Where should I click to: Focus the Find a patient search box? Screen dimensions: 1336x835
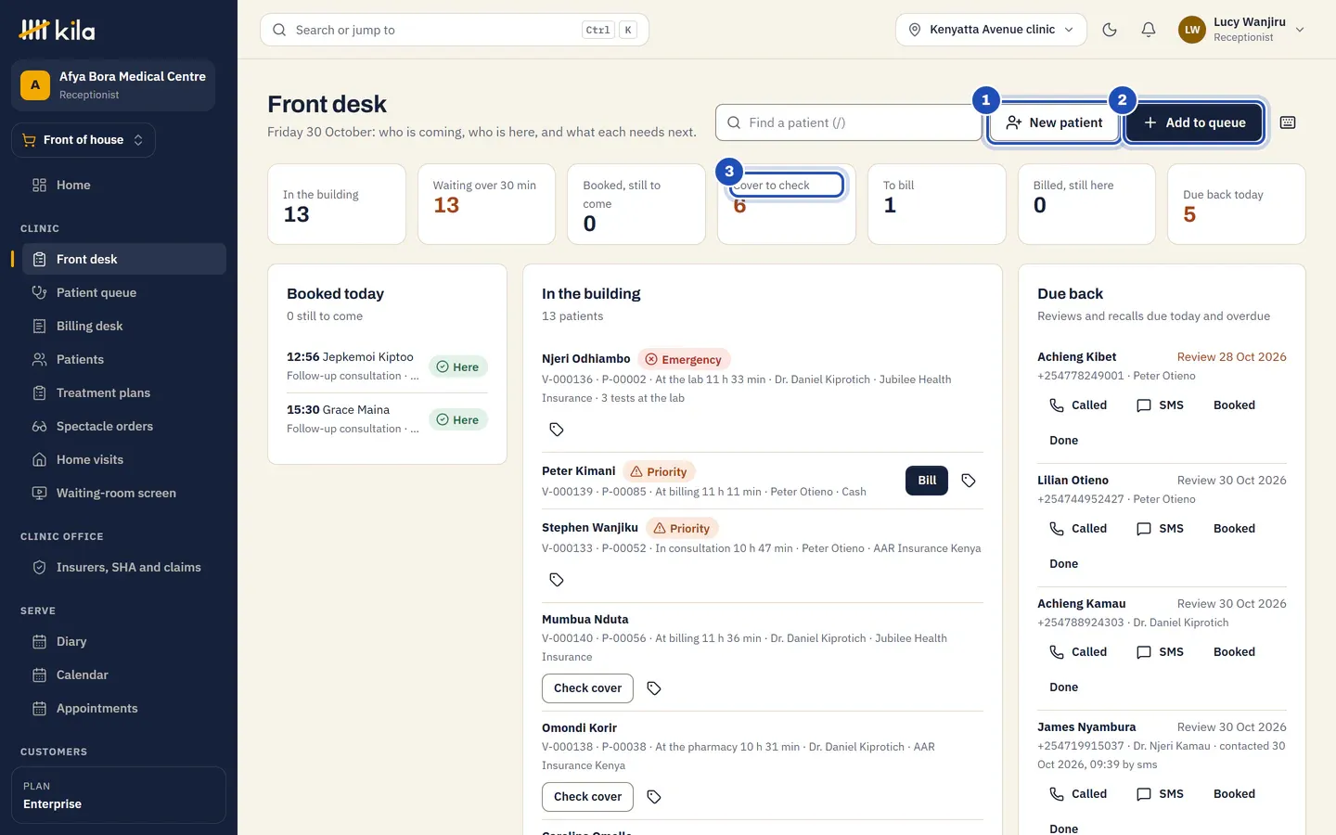849,122
